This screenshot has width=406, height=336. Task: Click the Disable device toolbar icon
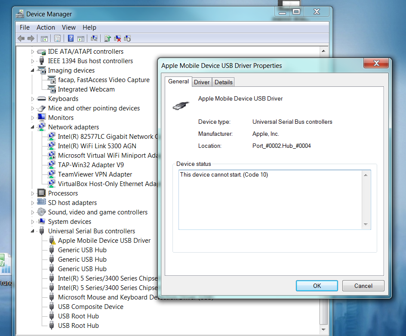[x=127, y=38]
